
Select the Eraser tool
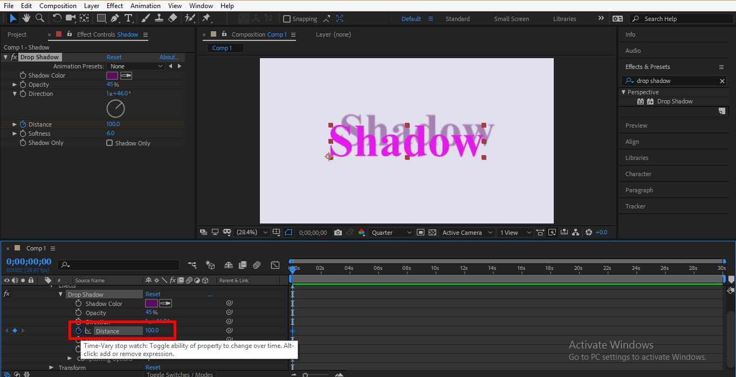173,18
